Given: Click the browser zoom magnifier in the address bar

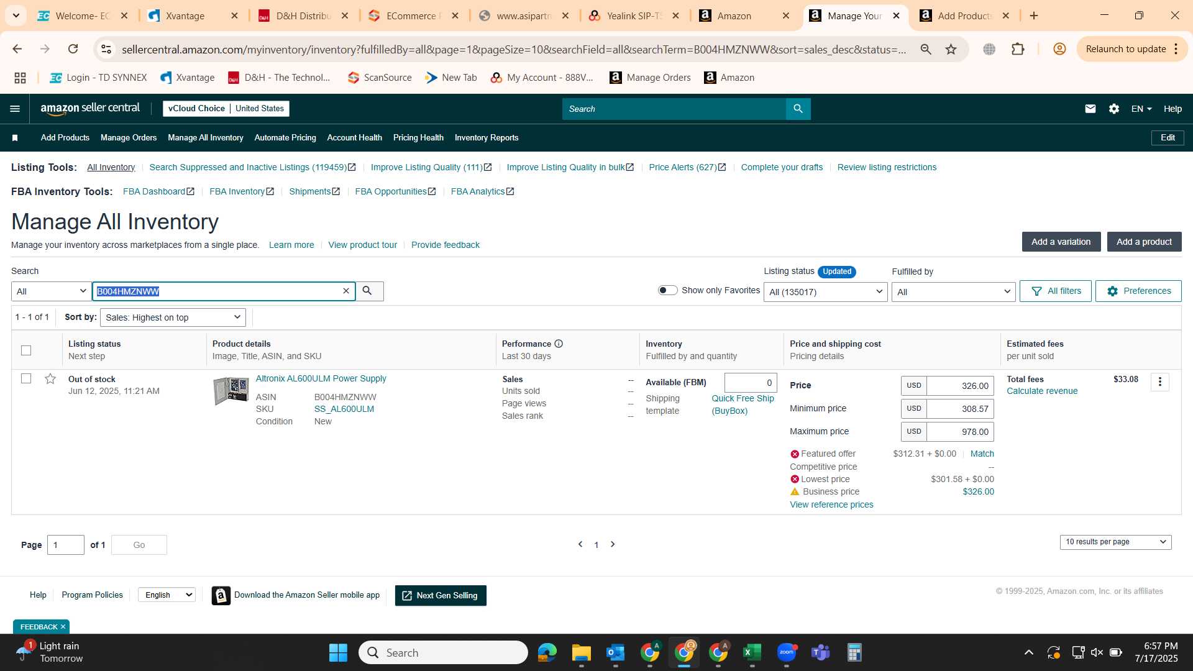Looking at the screenshot, I should tap(926, 49).
